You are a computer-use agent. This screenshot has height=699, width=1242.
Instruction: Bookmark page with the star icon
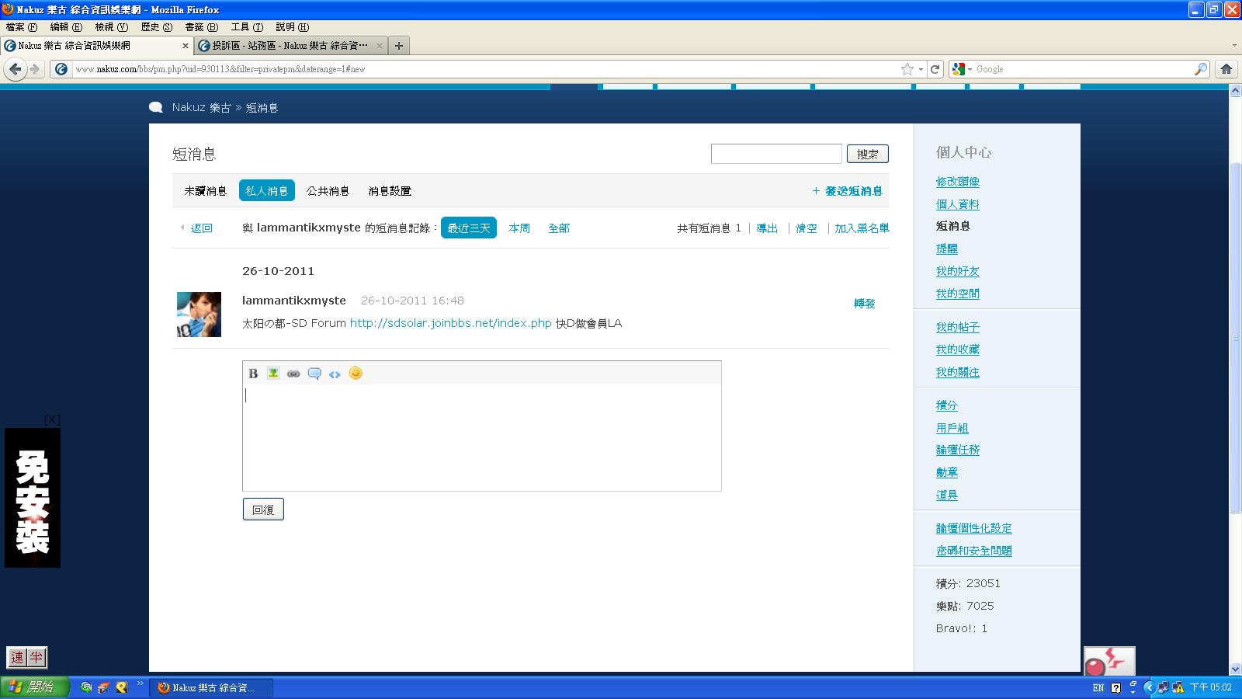(907, 69)
